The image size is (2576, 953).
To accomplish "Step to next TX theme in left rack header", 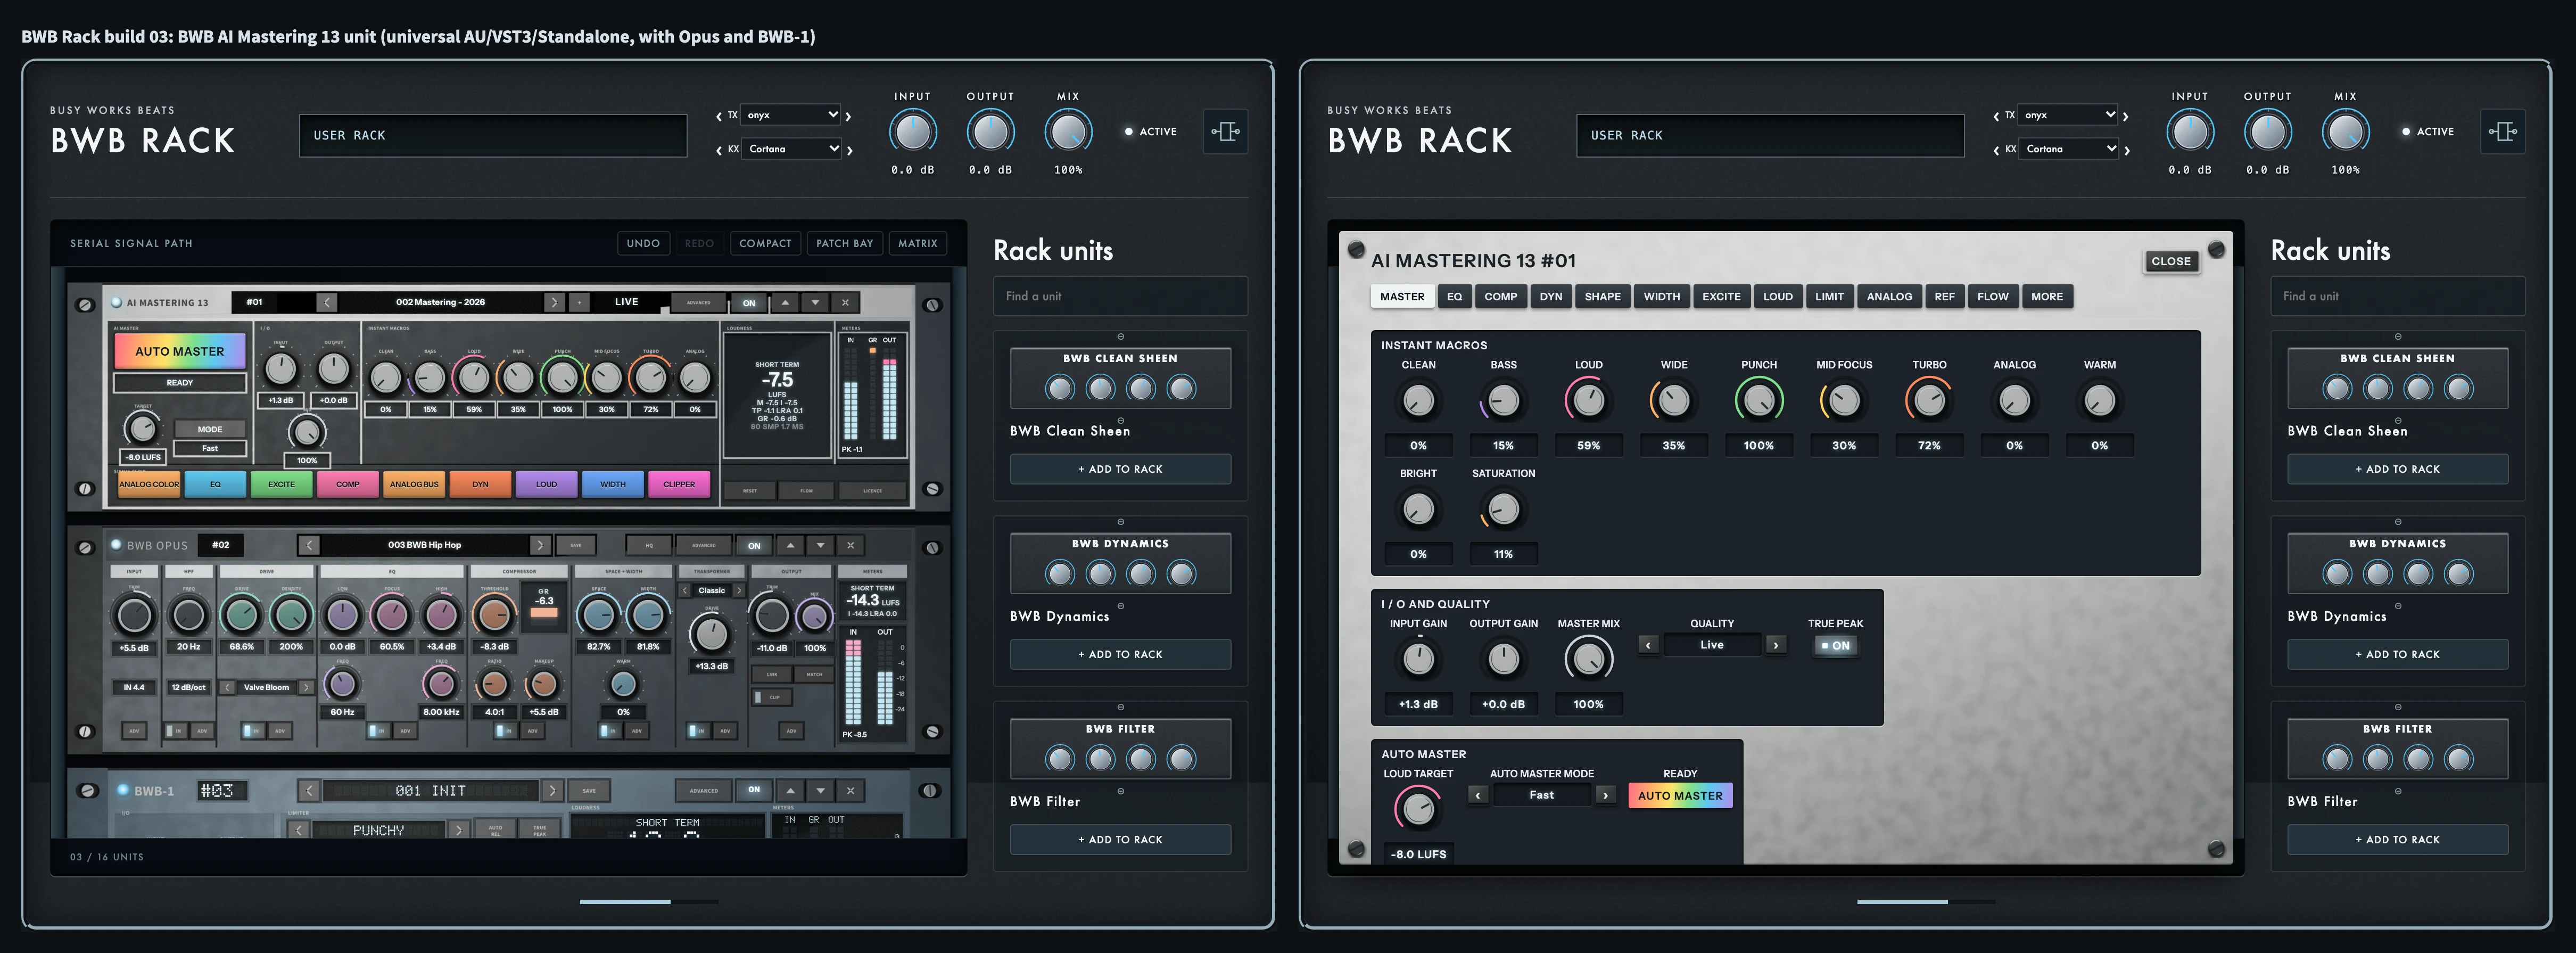I will coord(849,116).
